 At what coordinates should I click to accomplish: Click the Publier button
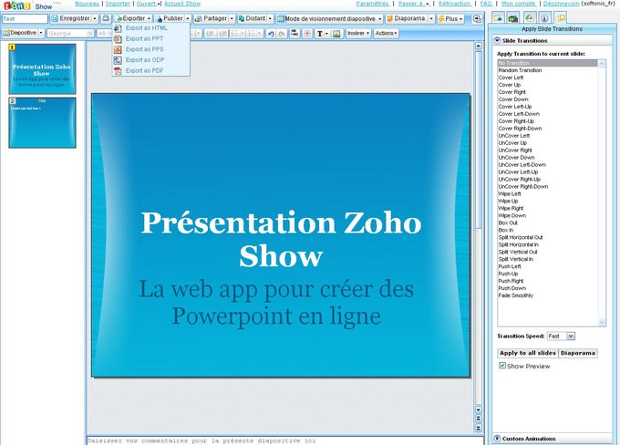point(170,18)
